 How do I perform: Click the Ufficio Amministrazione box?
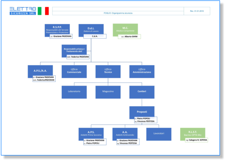pyautogui.click(x=142, y=72)
